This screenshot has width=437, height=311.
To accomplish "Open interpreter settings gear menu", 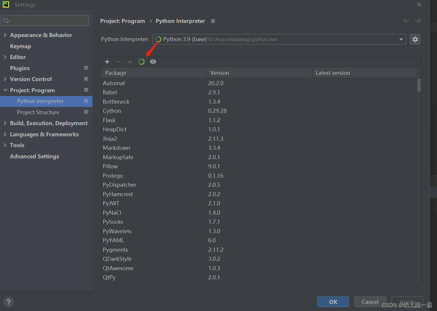I will [x=415, y=39].
